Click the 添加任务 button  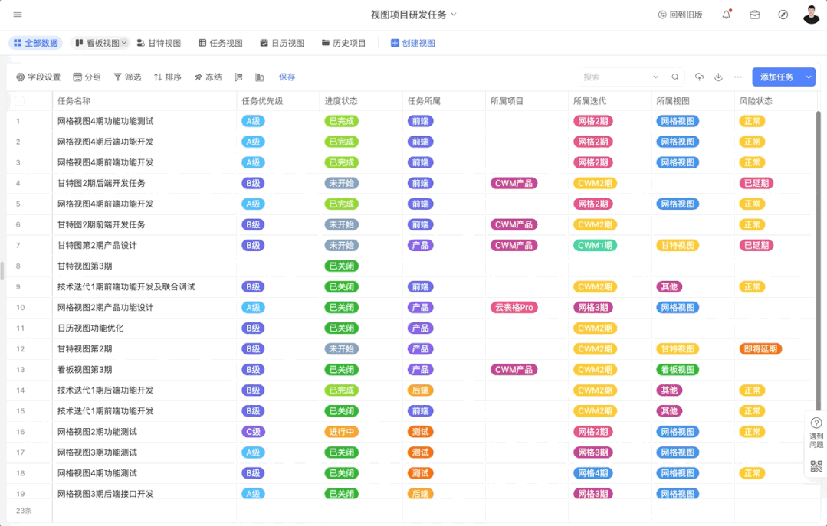[776, 77]
